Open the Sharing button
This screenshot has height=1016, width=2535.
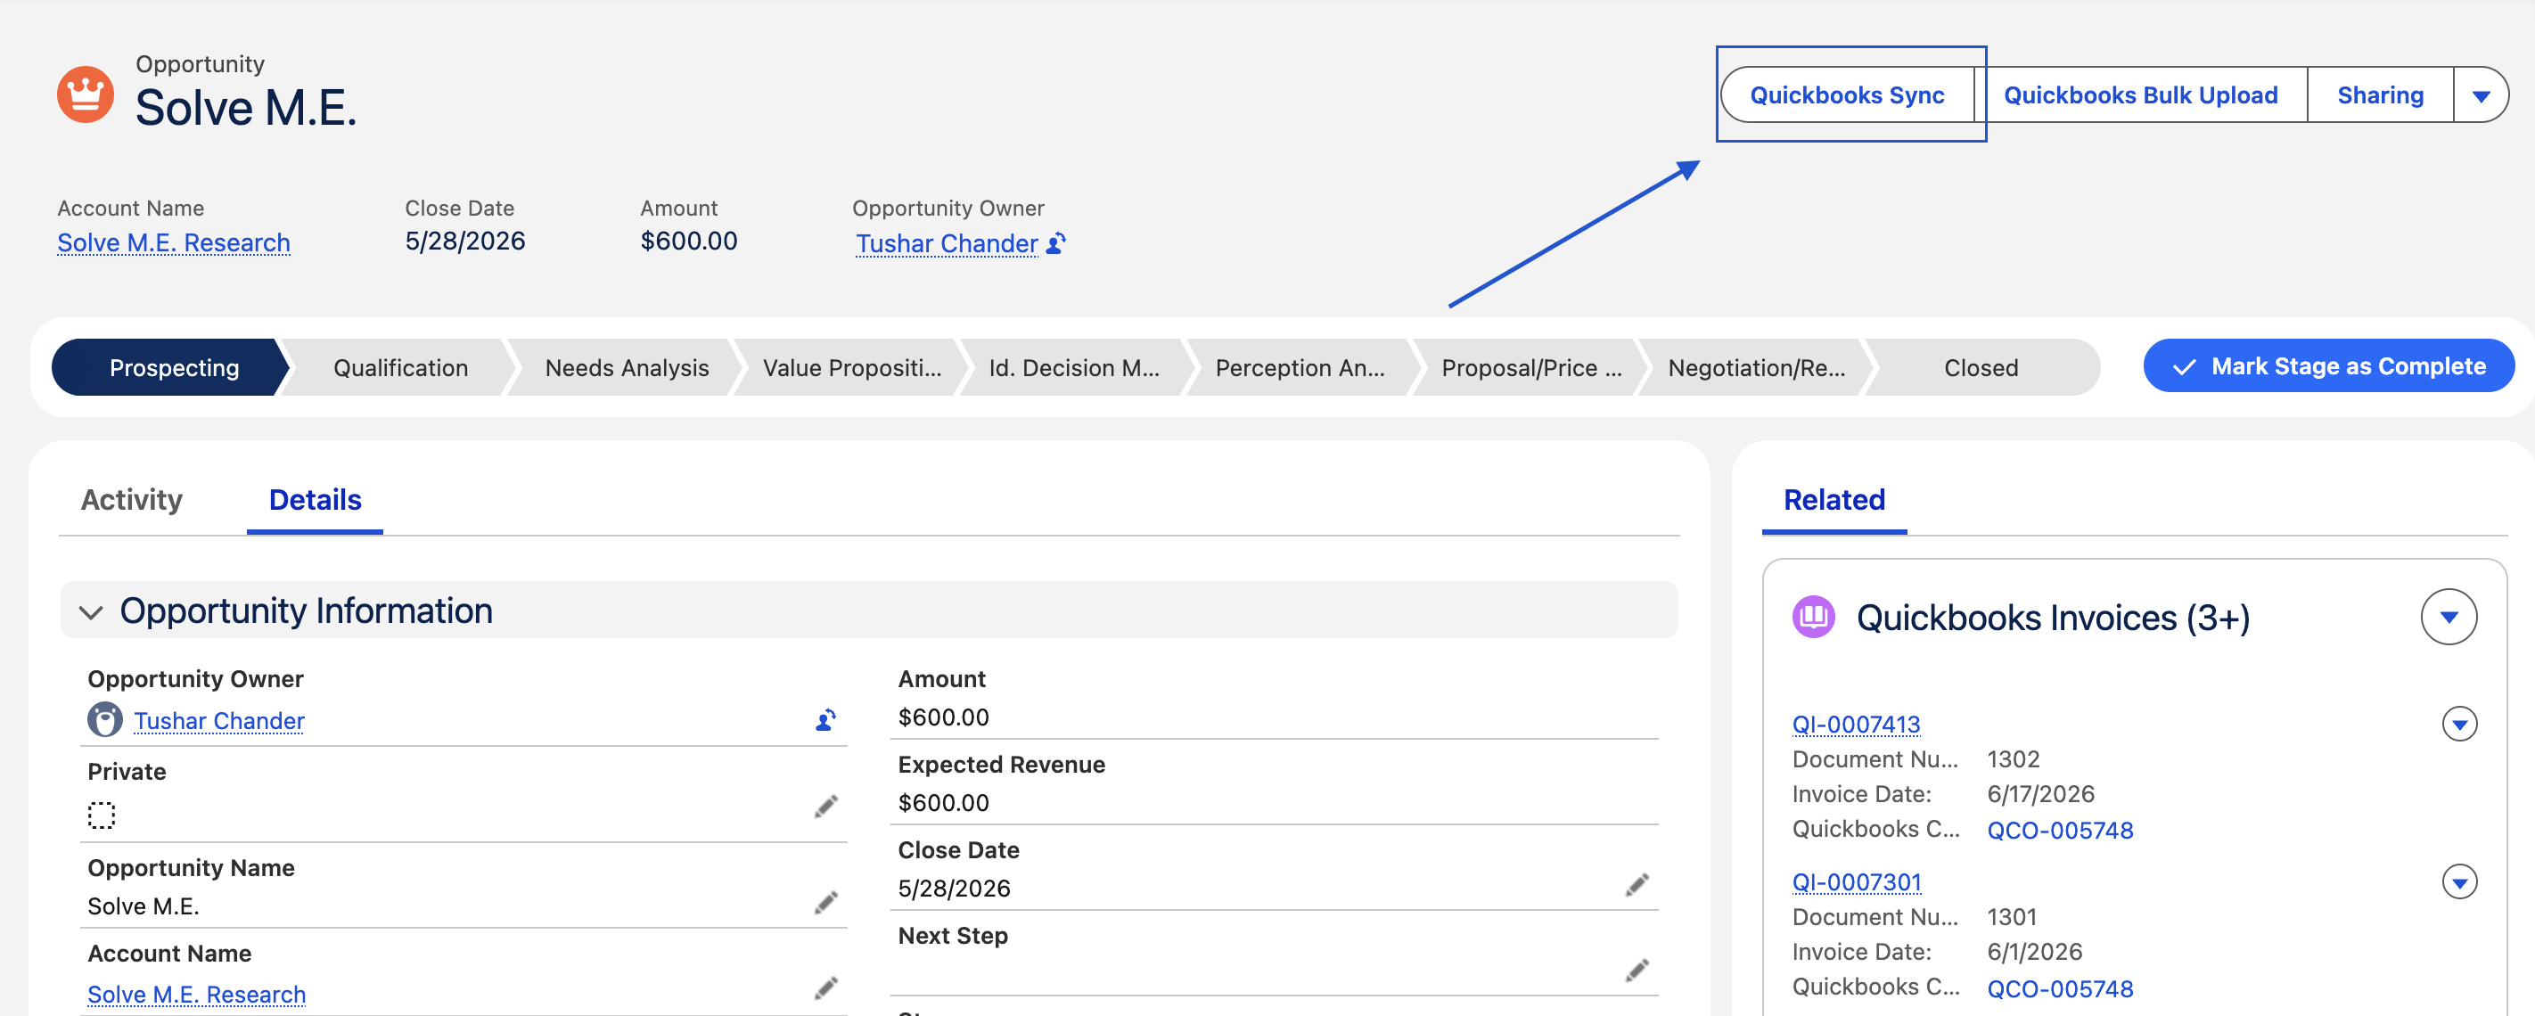[2381, 95]
